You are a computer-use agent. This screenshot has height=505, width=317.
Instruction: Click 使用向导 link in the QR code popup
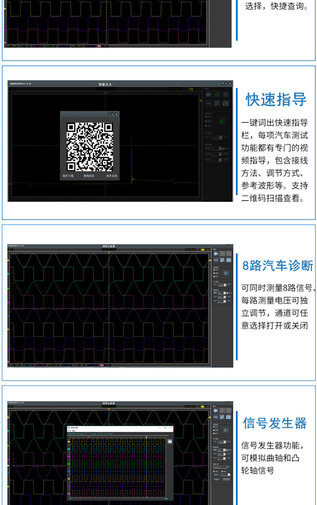[x=89, y=176]
